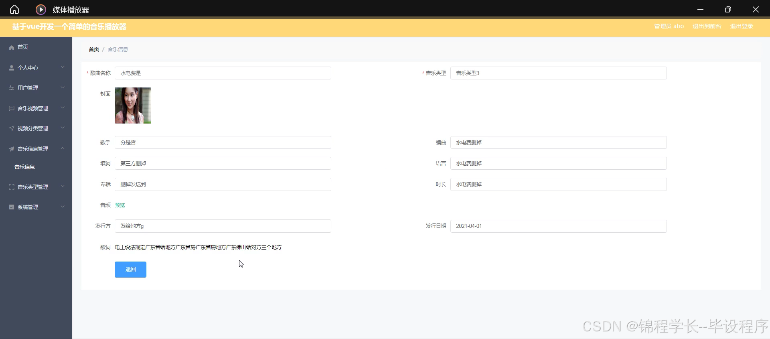Open the 用户管理 menu label
Viewport: 770px width, 339px height.
pos(28,88)
